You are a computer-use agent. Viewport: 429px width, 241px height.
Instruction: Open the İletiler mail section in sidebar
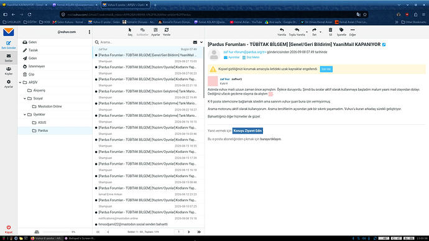click(9, 58)
